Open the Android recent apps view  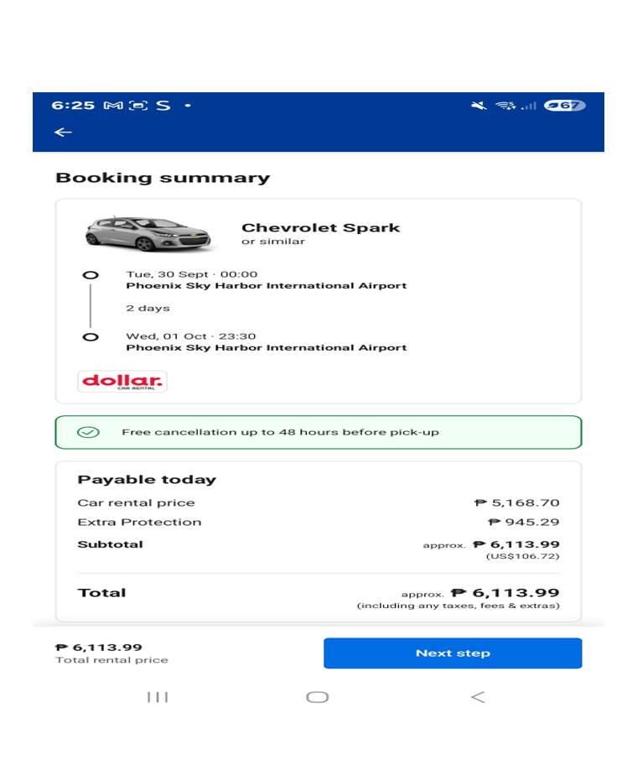(158, 697)
